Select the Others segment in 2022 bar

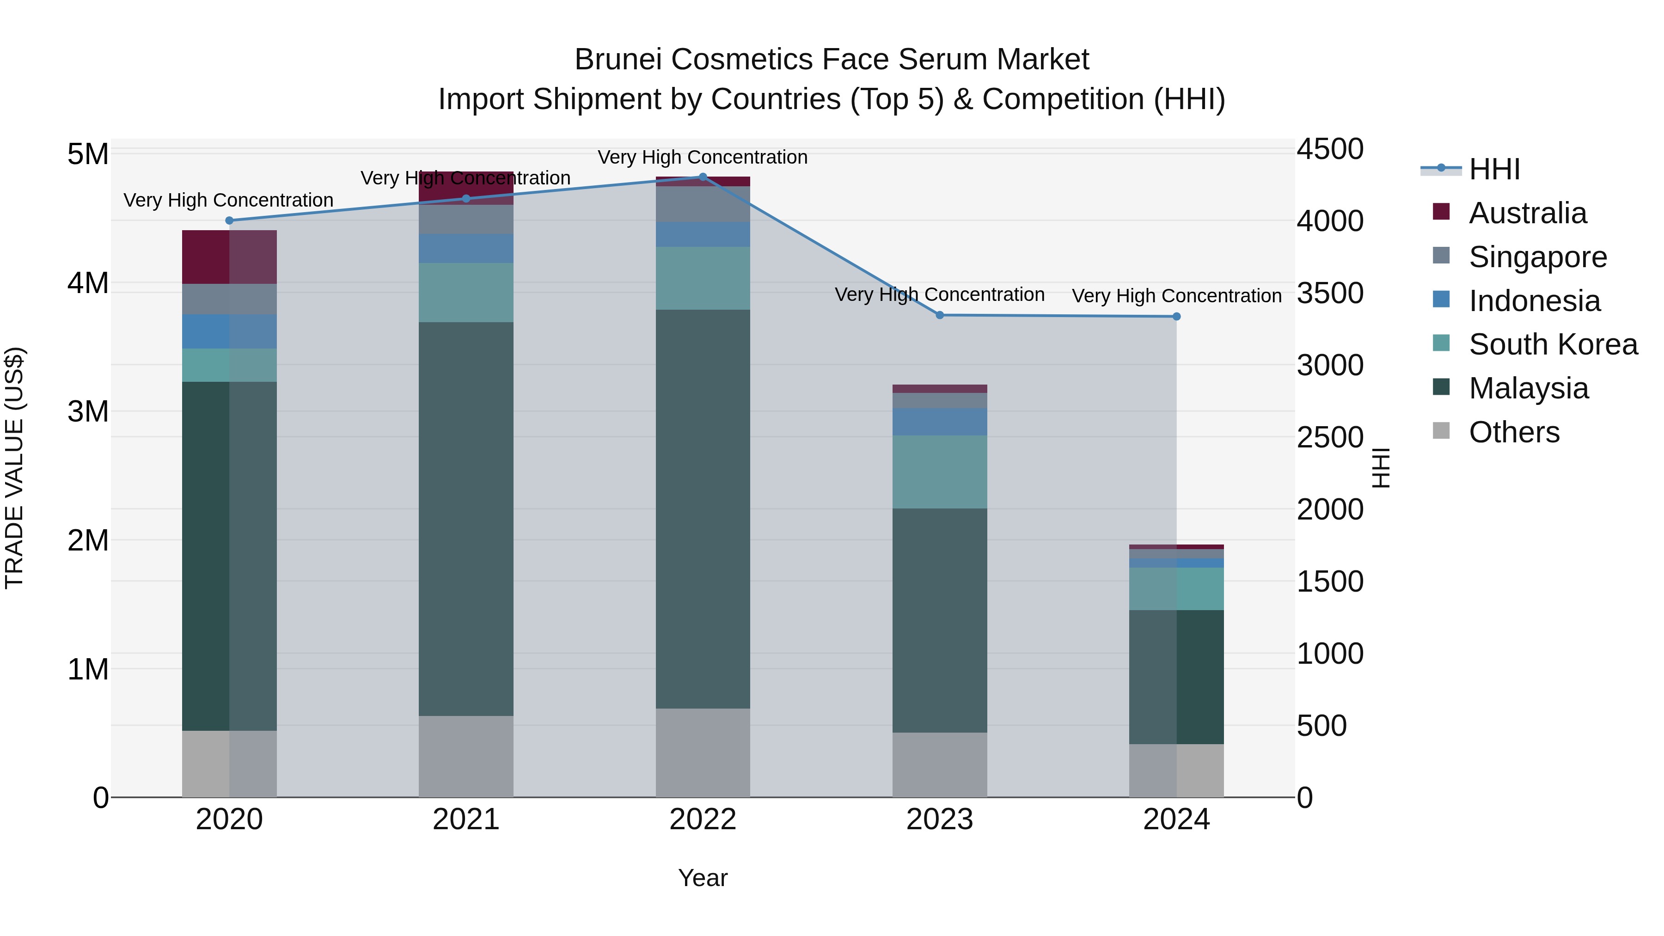coord(703,752)
